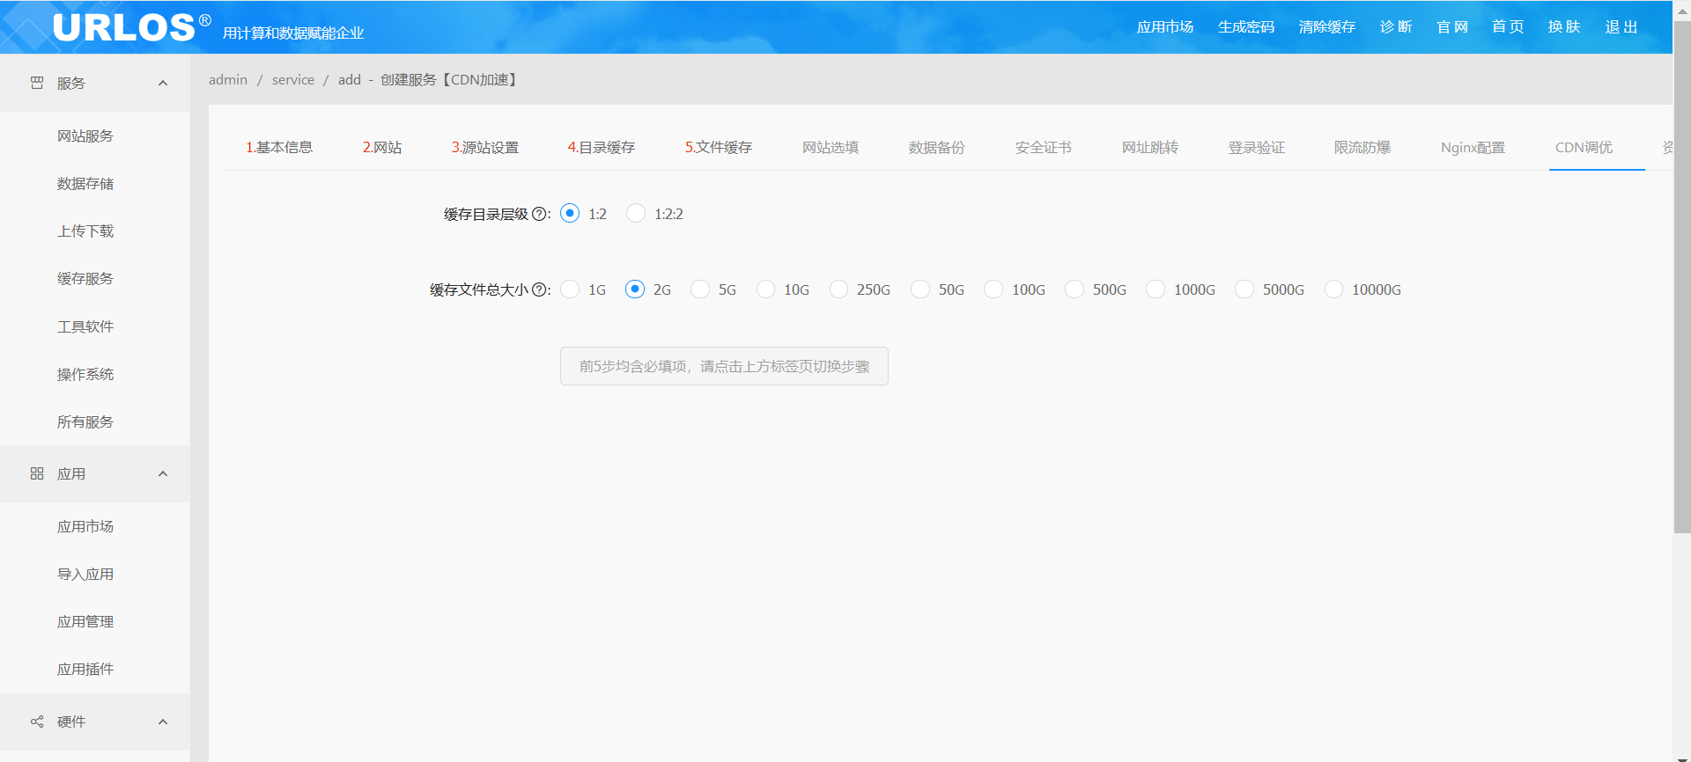
Task: Select the 1:2:2 cache directory level
Action: pyautogui.click(x=636, y=214)
